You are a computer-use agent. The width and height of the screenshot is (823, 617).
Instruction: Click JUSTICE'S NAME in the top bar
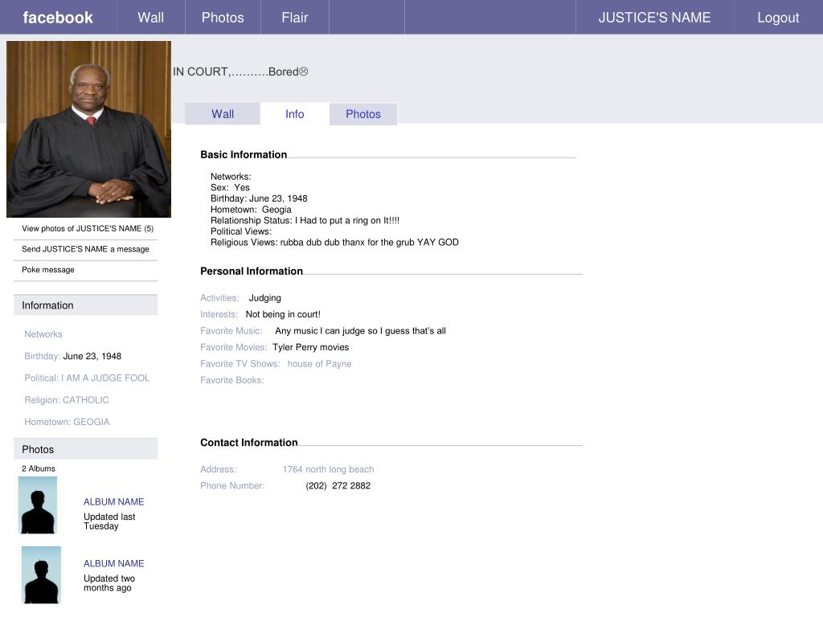click(654, 18)
